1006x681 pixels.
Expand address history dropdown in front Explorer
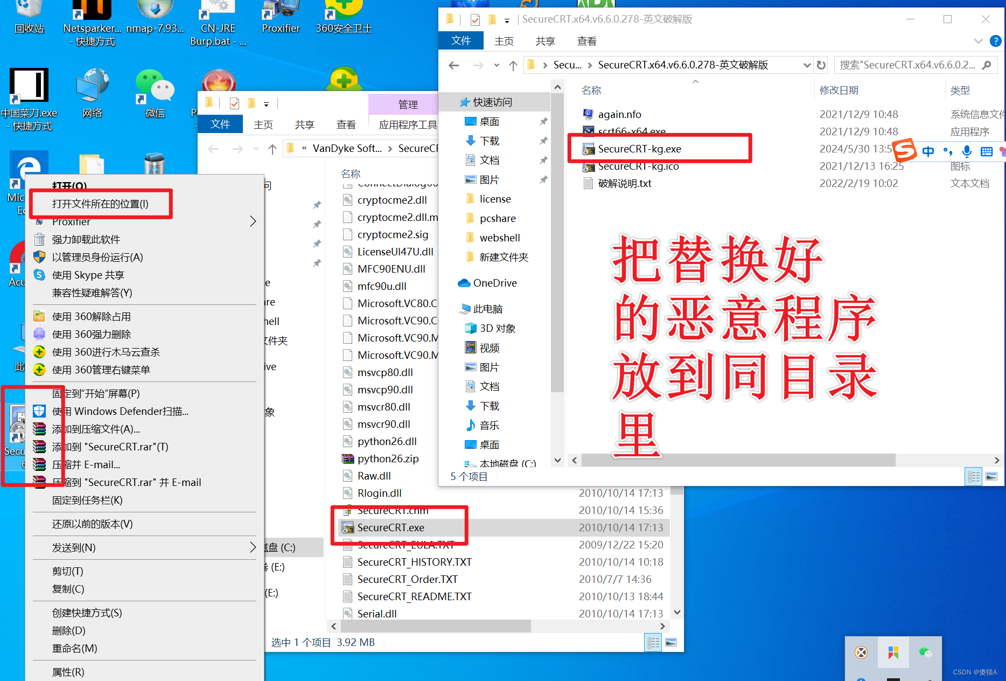(807, 65)
